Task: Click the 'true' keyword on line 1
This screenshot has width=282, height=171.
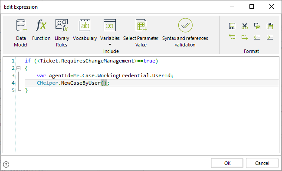Action: tap(149, 61)
